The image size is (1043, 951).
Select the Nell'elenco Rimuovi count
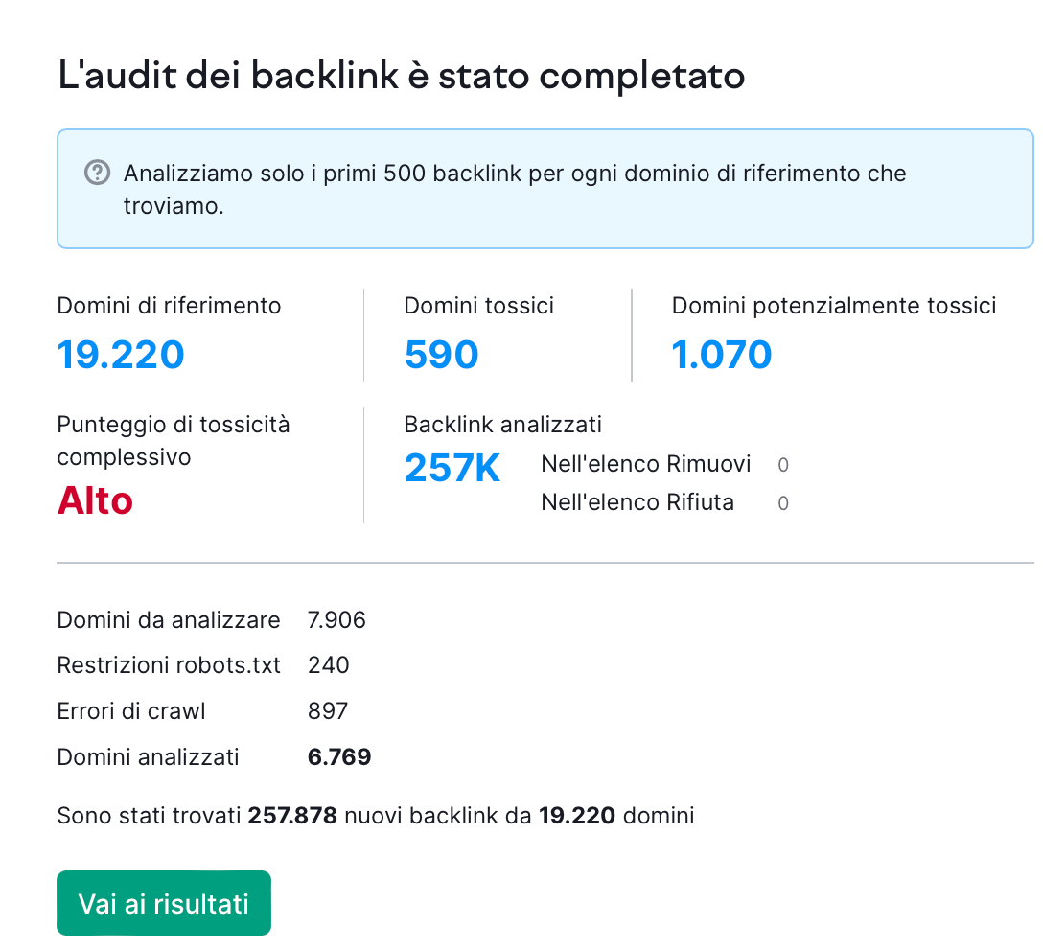point(783,465)
